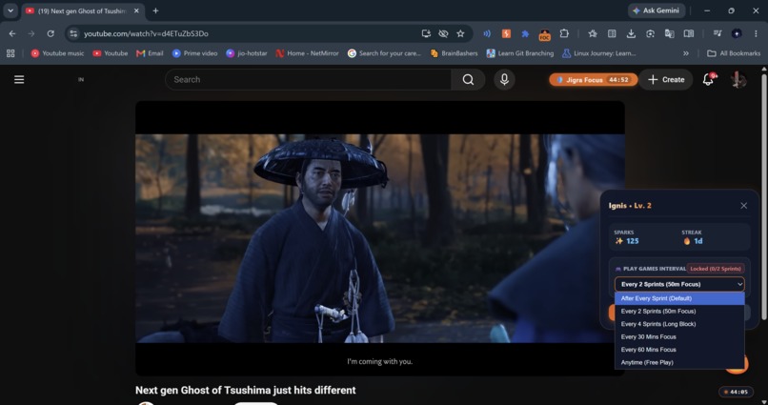Click the screenshot capture toolbar icon
Screen dimensions: 768x405
point(650,33)
